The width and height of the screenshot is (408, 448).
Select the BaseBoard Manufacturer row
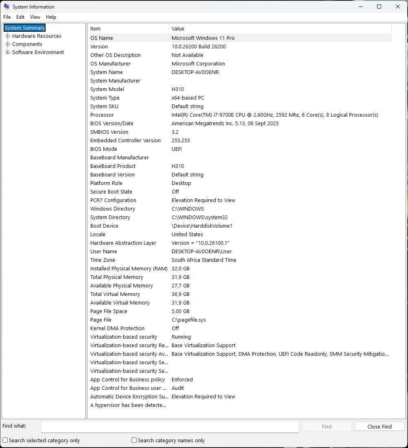coord(240,158)
